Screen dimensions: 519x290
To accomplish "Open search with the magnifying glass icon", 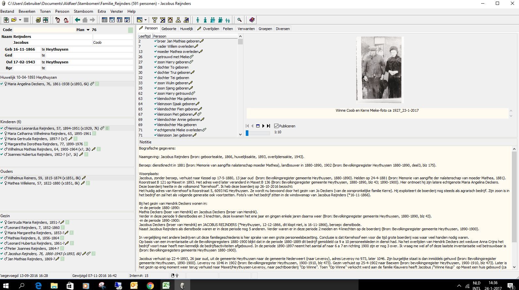I will point(240,20).
